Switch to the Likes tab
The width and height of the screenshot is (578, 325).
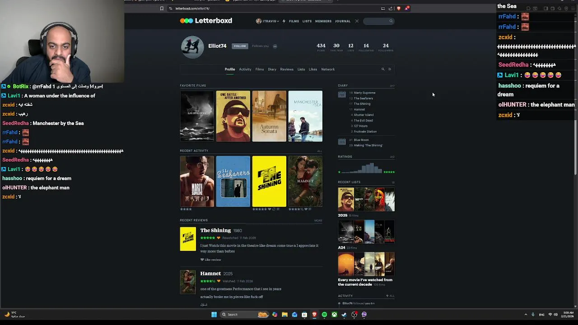point(313,70)
